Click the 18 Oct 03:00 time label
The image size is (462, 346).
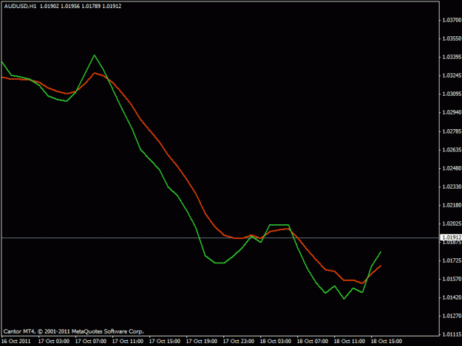[276, 342]
